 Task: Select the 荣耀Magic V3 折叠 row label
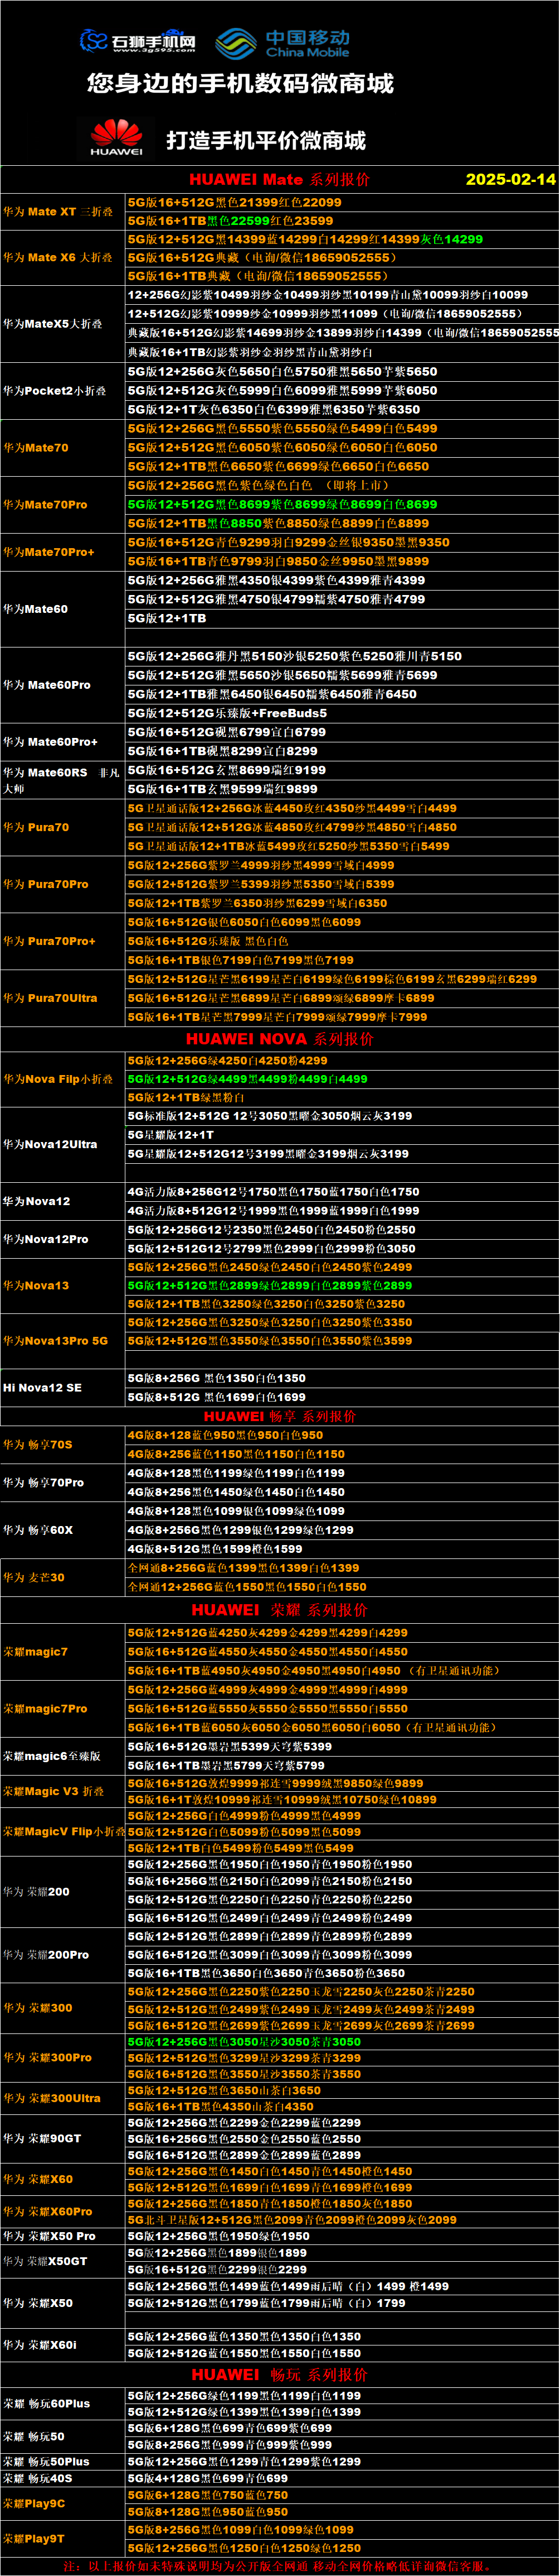tap(53, 1791)
